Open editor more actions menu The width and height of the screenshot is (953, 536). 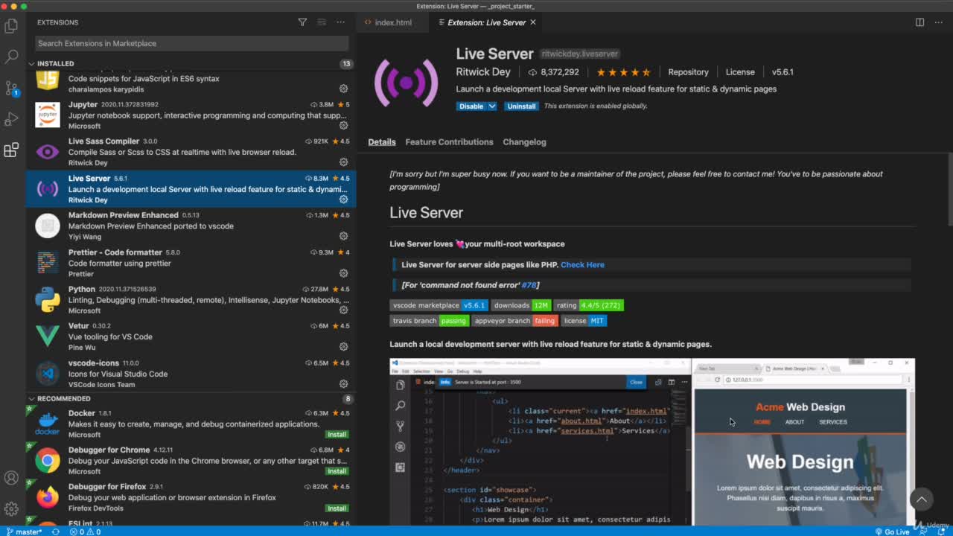(938, 22)
